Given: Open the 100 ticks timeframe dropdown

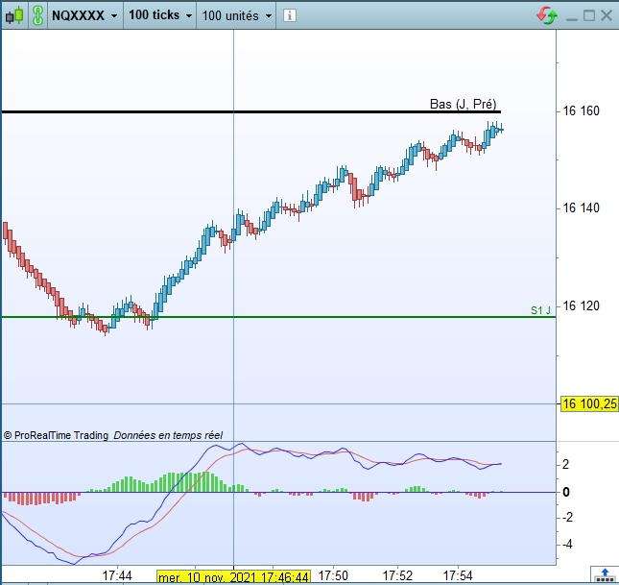Looking at the screenshot, I should [160, 15].
